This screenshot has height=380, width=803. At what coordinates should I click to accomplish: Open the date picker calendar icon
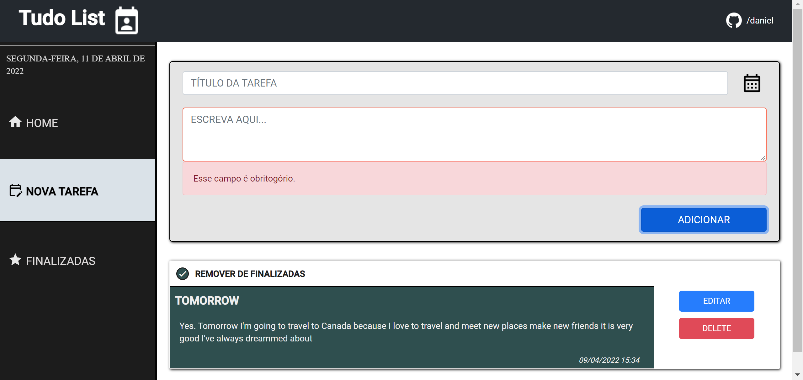(x=752, y=82)
